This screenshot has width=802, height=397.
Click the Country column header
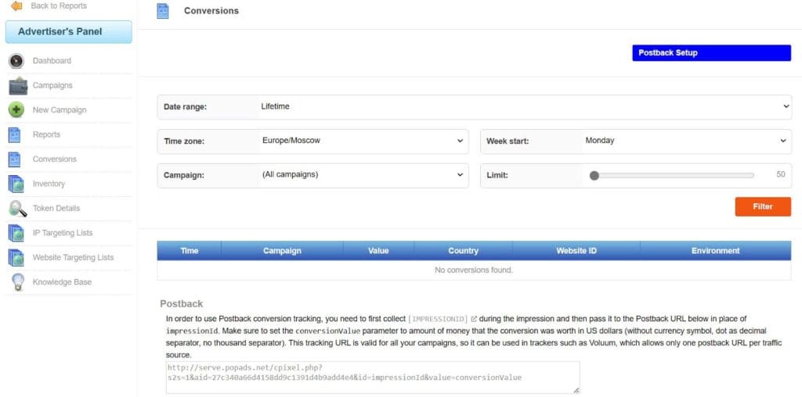click(464, 251)
